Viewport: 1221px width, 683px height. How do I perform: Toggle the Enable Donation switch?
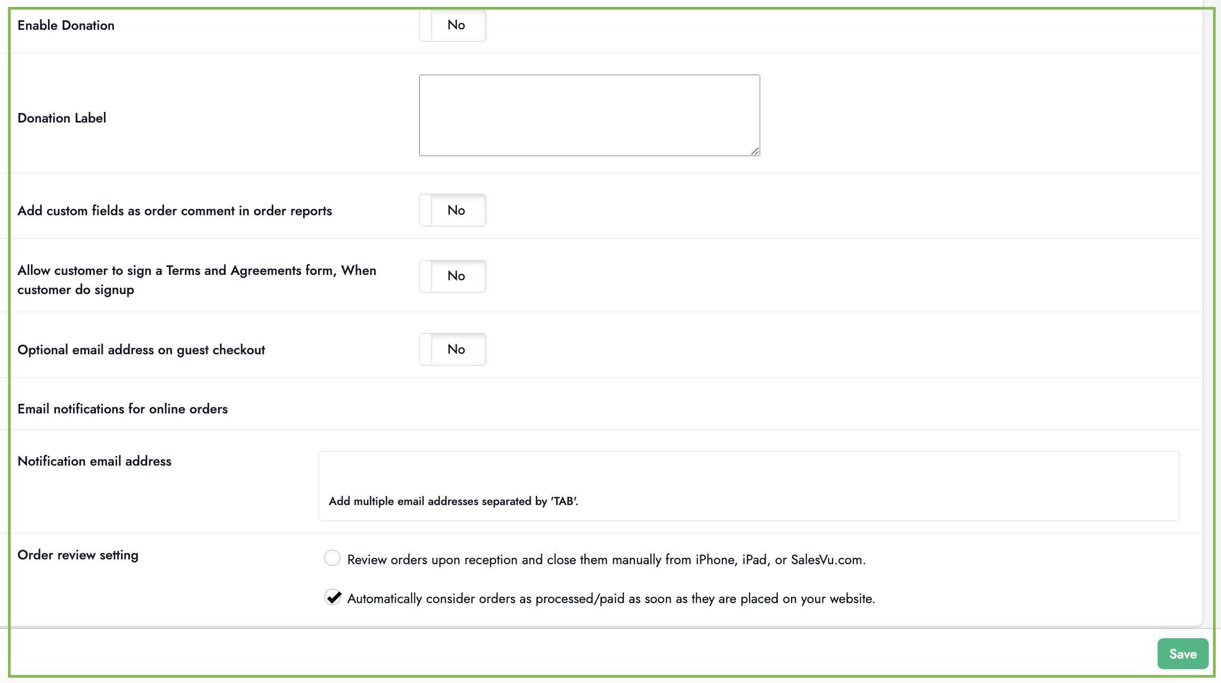pos(452,25)
